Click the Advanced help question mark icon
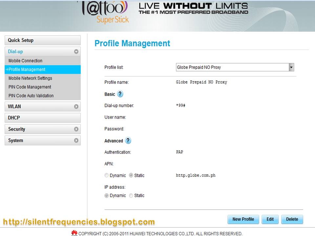This screenshot has width=315, height=236. click(x=128, y=141)
